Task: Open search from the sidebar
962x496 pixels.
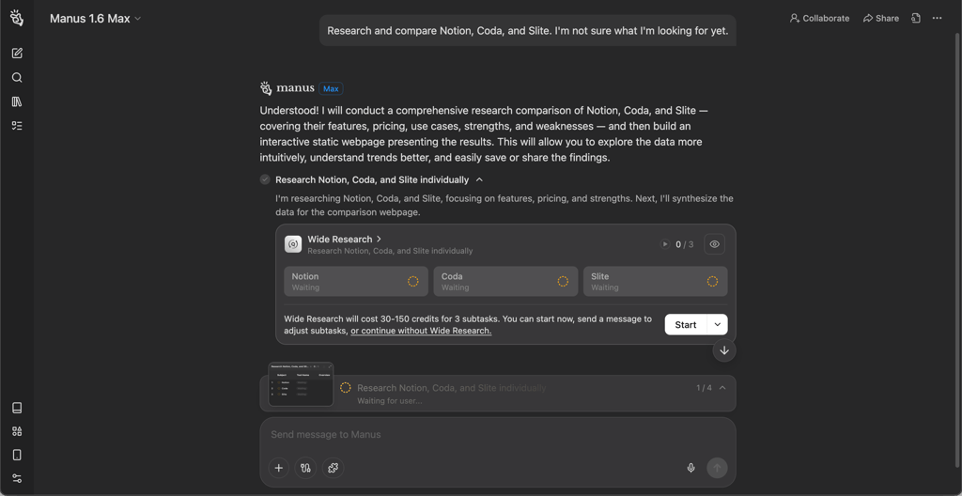Action: (17, 77)
